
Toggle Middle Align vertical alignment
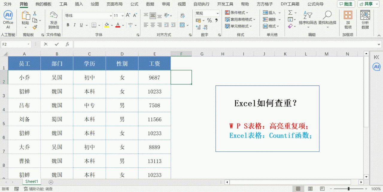tap(153, 16)
